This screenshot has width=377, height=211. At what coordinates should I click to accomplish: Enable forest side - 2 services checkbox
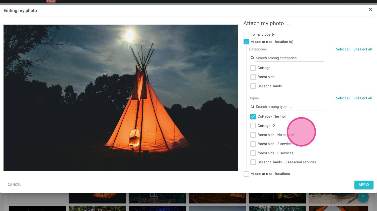[253, 144]
